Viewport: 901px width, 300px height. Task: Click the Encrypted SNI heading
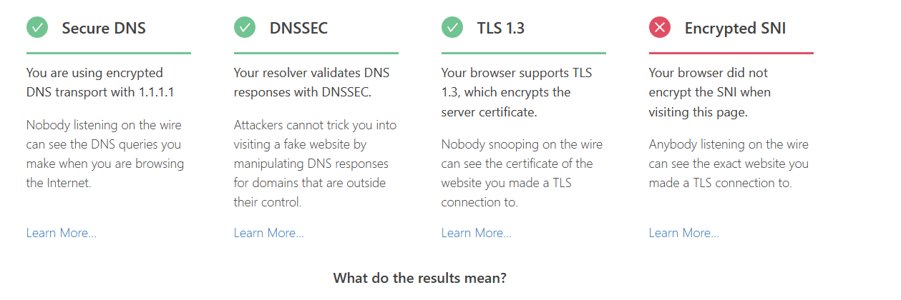coord(736,29)
